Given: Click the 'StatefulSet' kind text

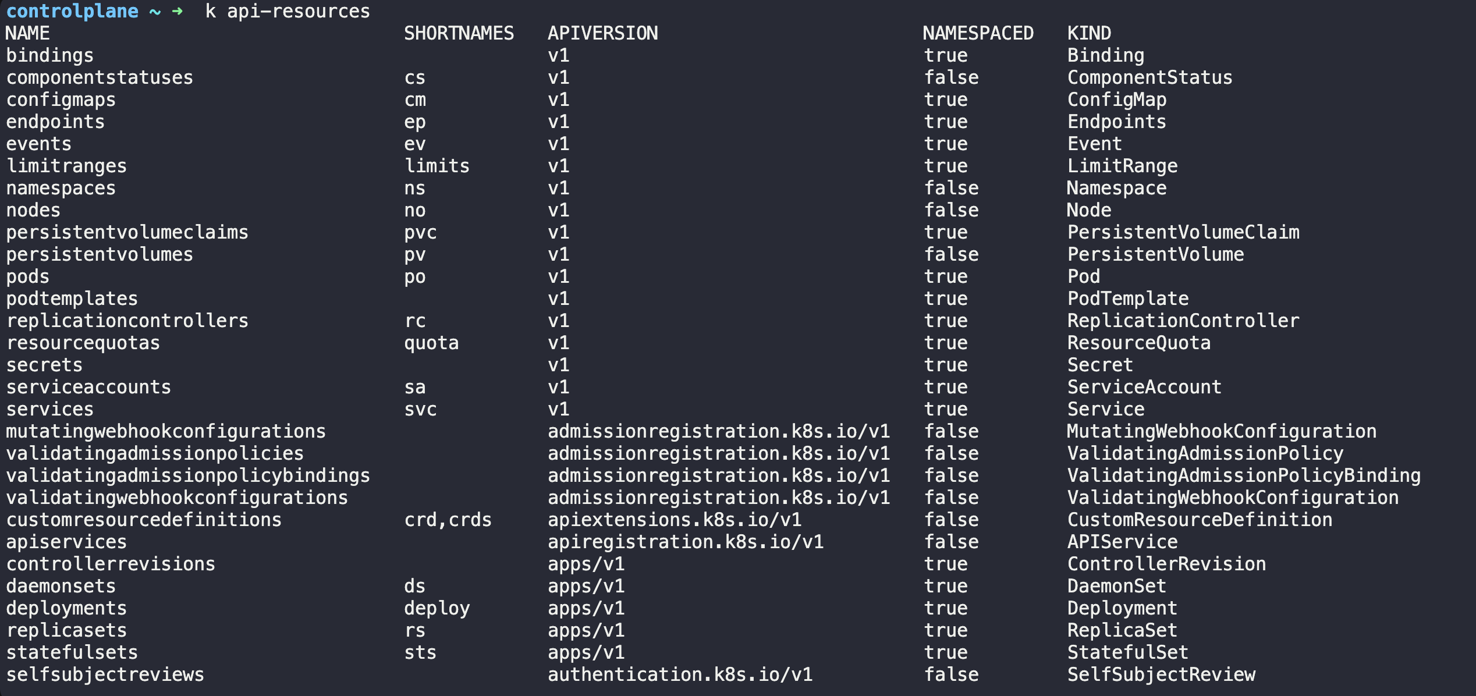Looking at the screenshot, I should coord(1128,652).
